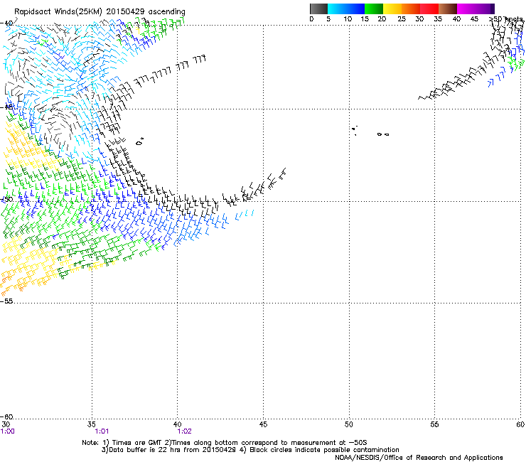Click the title 'Rapidscat Winds(25KM) 20150429 ascending'
This screenshot has width=526, height=462.
(x=100, y=11)
